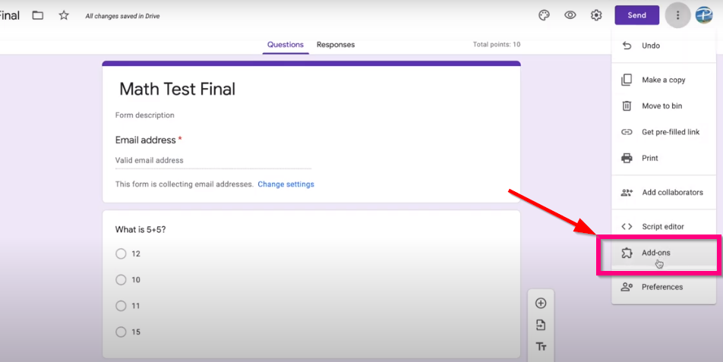The width and height of the screenshot is (723, 362).
Task: Select the radio button for 12
Action: tap(121, 253)
